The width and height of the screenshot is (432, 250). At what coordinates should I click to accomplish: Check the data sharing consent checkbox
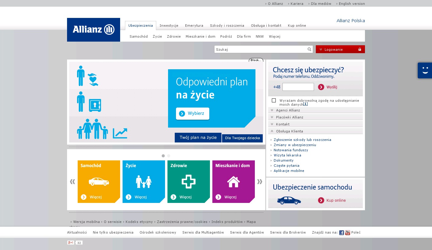point(274,101)
